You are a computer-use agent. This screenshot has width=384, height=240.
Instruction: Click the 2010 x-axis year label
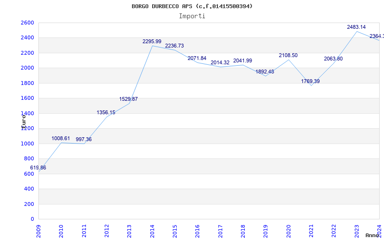61,231
